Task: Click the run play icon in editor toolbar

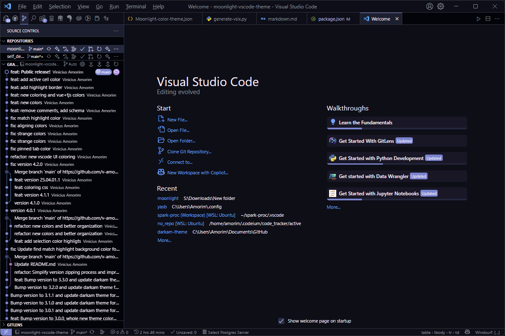Action: click(x=478, y=19)
